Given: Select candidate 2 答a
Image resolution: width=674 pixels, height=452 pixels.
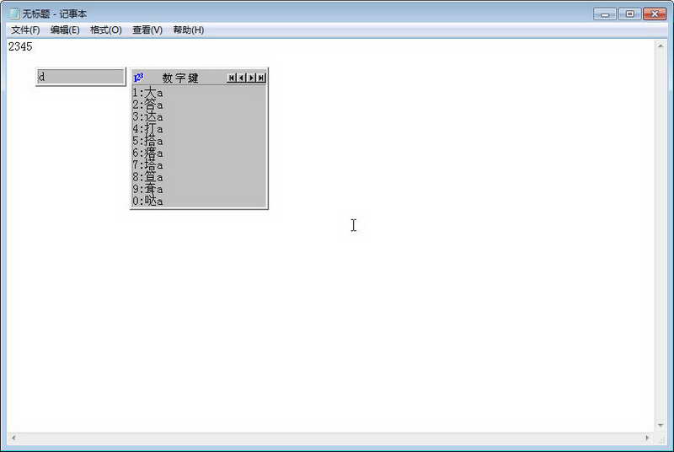Looking at the screenshot, I should click(148, 105).
